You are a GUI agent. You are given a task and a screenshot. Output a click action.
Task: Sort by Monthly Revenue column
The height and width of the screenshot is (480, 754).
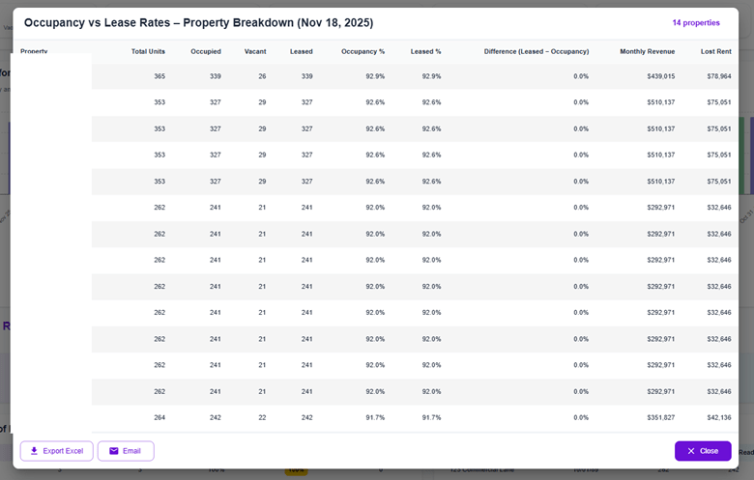coord(647,51)
